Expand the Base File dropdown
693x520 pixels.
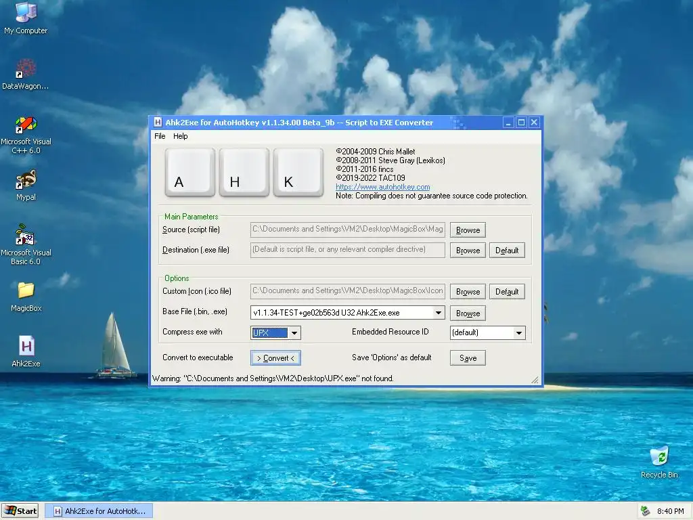tap(438, 313)
